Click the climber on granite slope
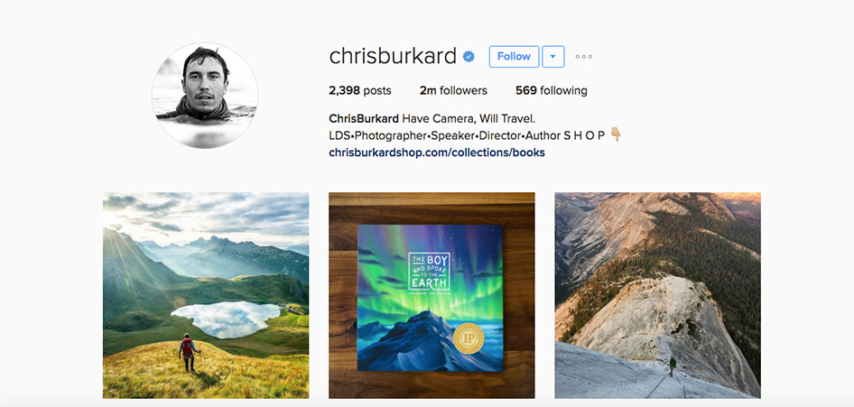The height and width of the screenshot is (407, 854). [x=673, y=365]
